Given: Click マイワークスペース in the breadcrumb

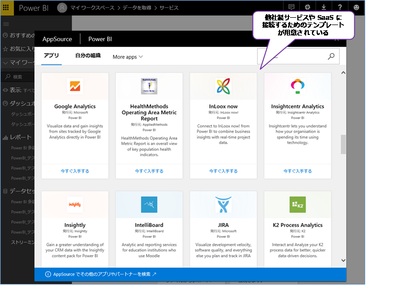Looking at the screenshot, I should coord(92,8).
